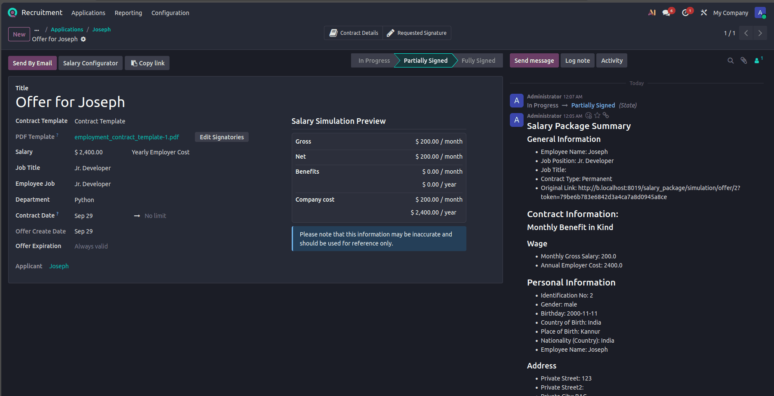Add a reaction to the Salary Package message
This screenshot has height=396, width=774.
coord(589,116)
